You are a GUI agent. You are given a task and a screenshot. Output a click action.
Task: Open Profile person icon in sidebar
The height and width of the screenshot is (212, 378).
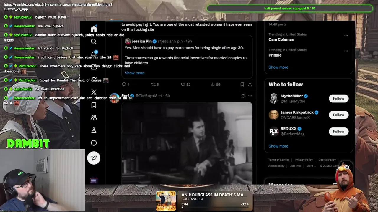tap(94, 130)
